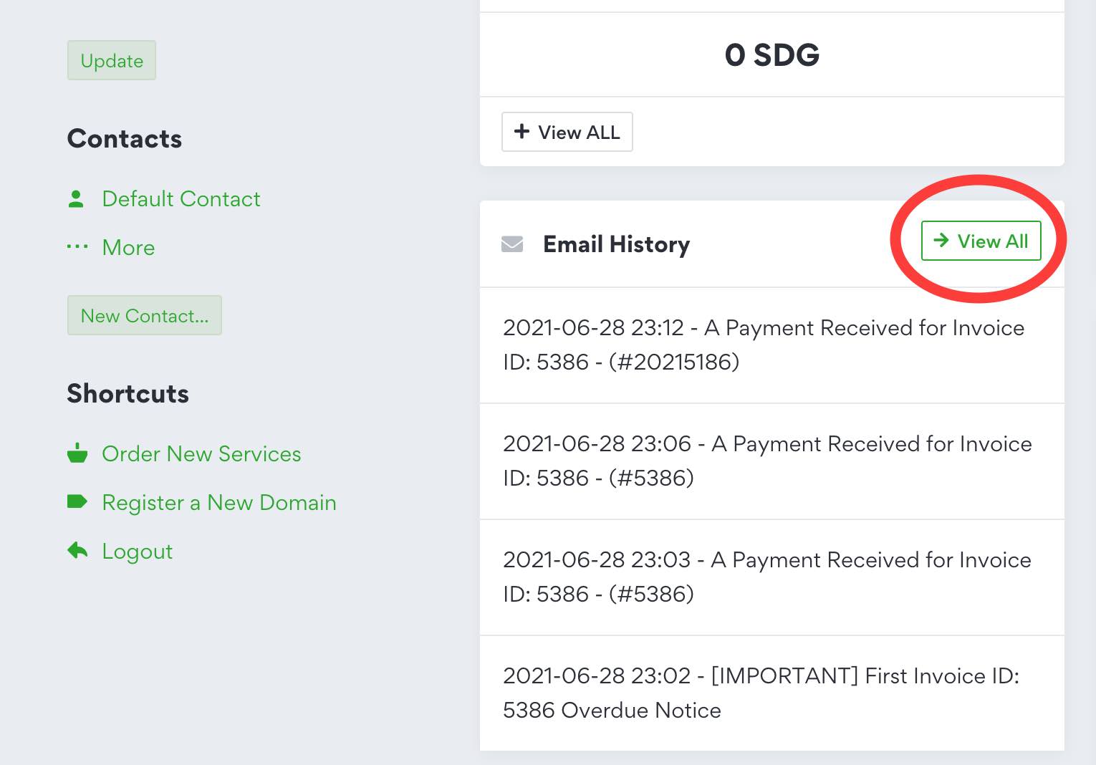The width and height of the screenshot is (1096, 765).
Task: Click View All in Email History
Action: [981, 241]
